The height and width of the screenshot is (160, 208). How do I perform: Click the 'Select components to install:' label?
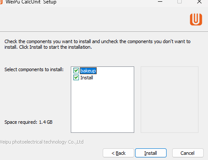coord(34,69)
